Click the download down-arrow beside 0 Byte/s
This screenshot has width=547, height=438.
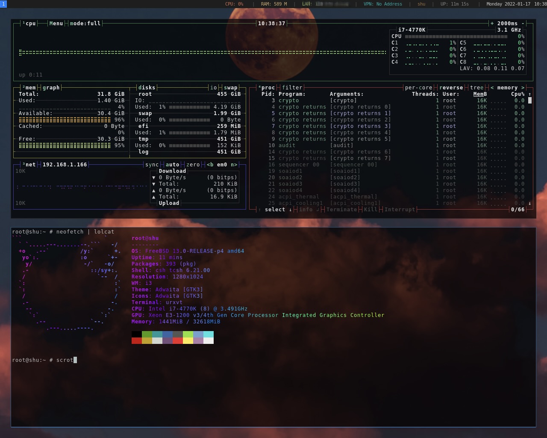154,178
